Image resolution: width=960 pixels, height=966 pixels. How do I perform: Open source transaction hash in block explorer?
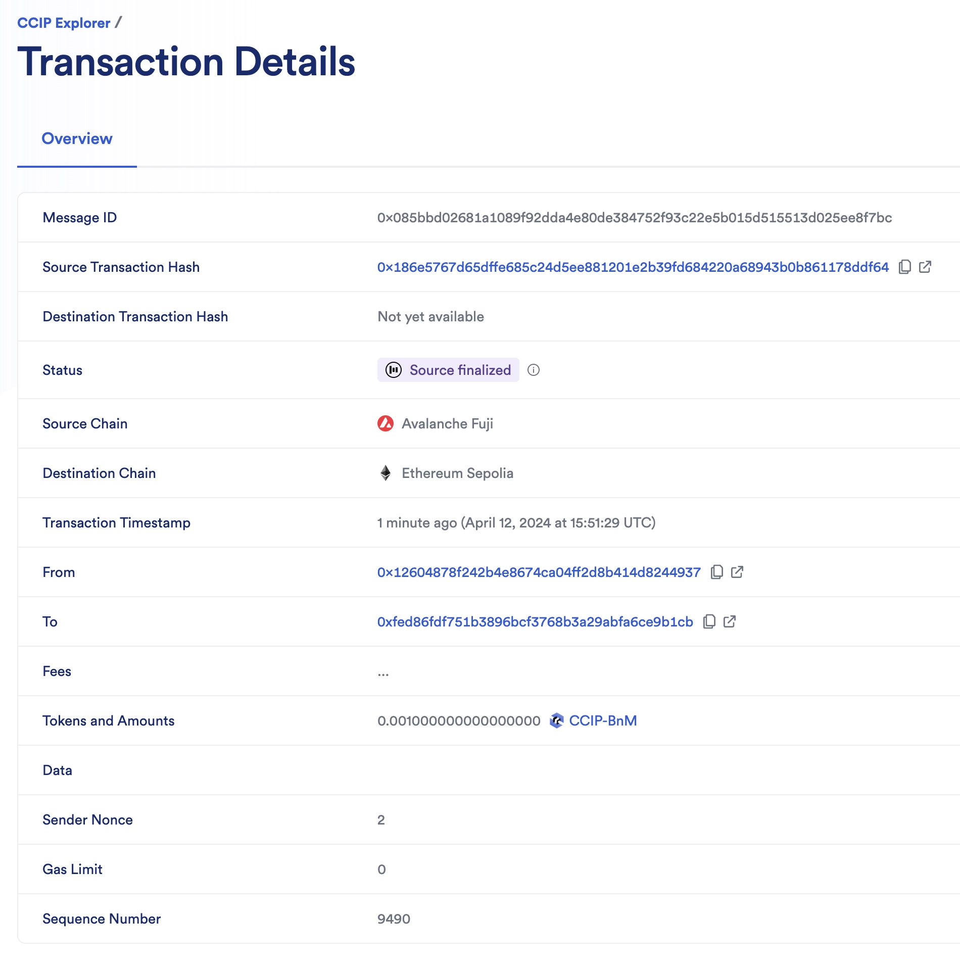tap(925, 267)
